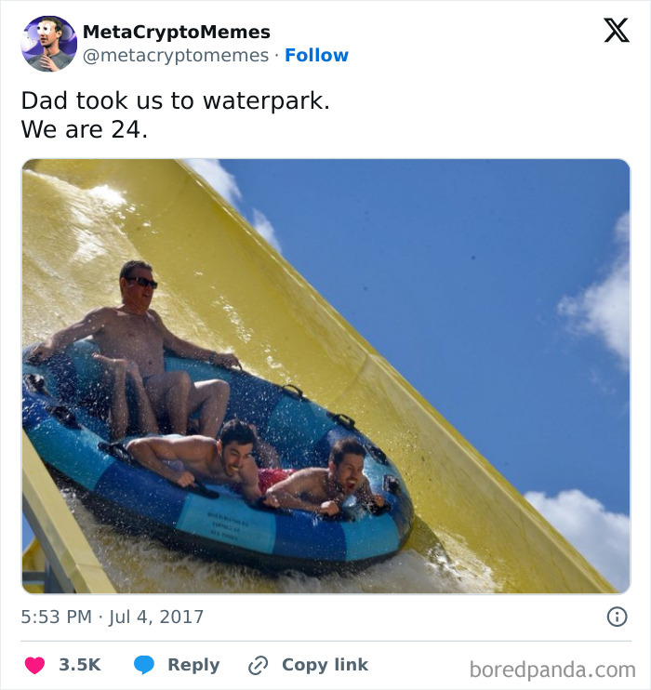Click the boredpanda.com watermark
651x690 pixels.
click(x=552, y=670)
